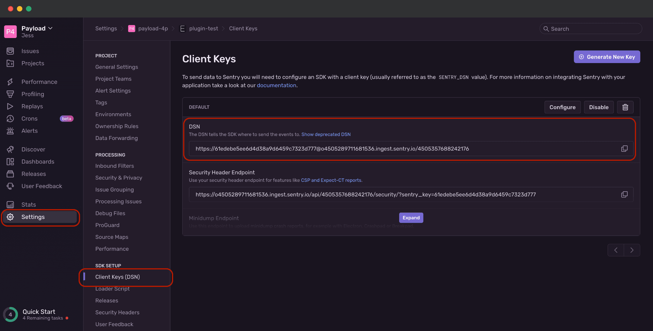Open Environments settings

(113, 114)
